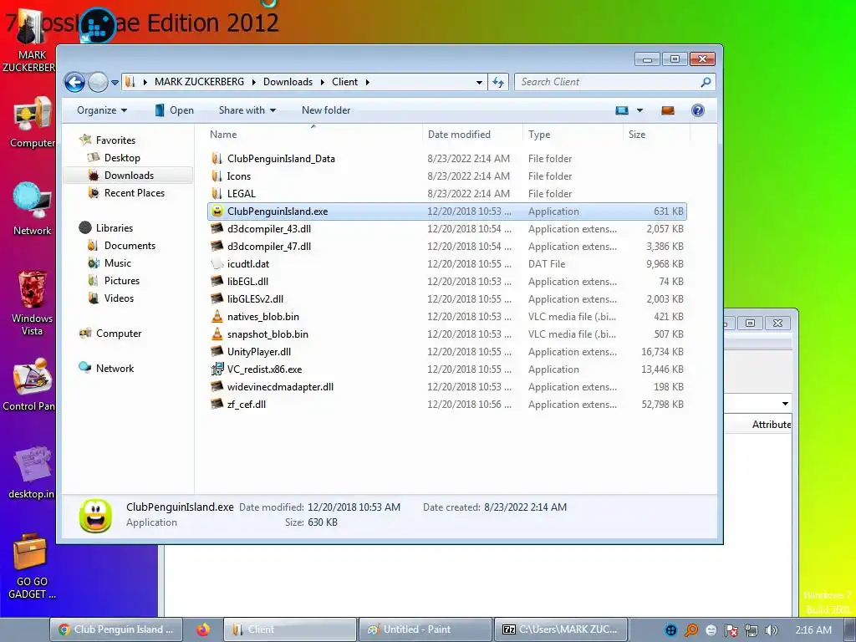This screenshot has width=856, height=642.
Task: Click the VC_redist.x86.exe installer icon
Action: 217,369
